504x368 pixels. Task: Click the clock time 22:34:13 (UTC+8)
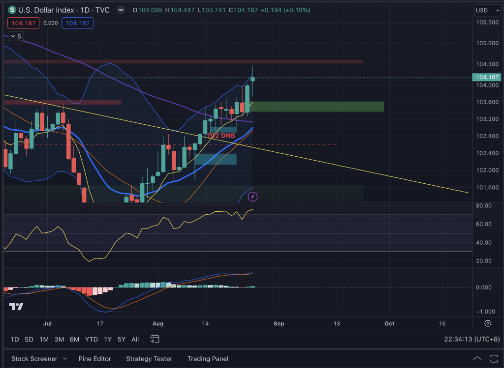472,339
